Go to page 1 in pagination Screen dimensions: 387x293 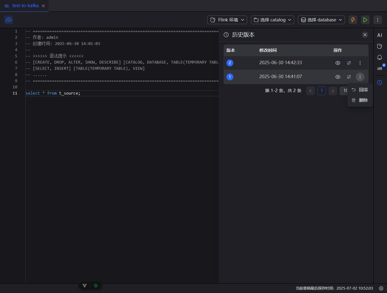click(322, 91)
